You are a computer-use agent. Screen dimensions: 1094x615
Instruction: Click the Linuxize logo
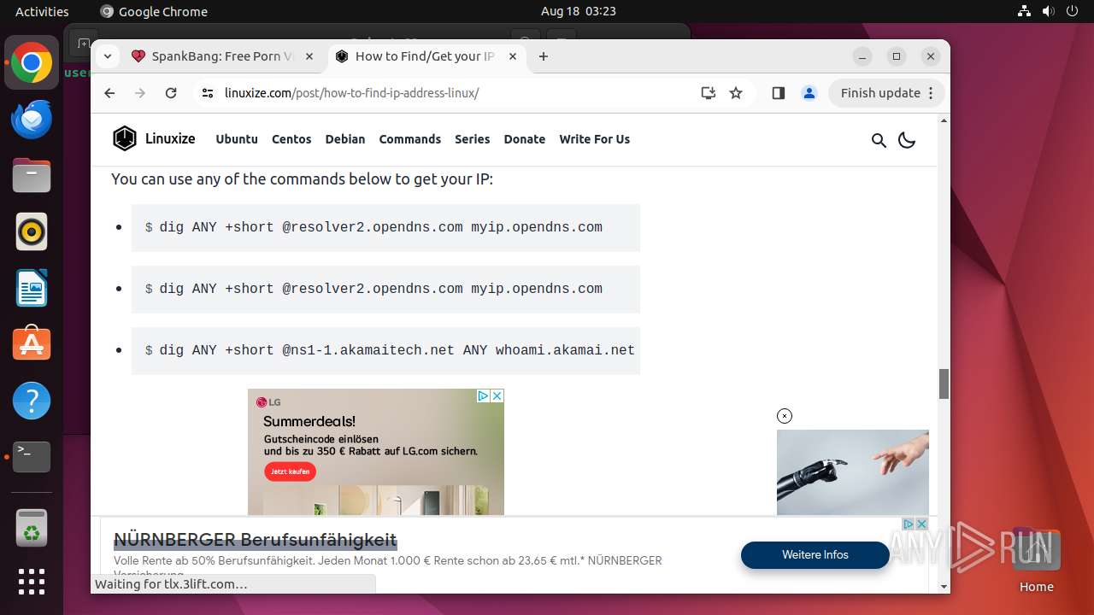click(155, 138)
